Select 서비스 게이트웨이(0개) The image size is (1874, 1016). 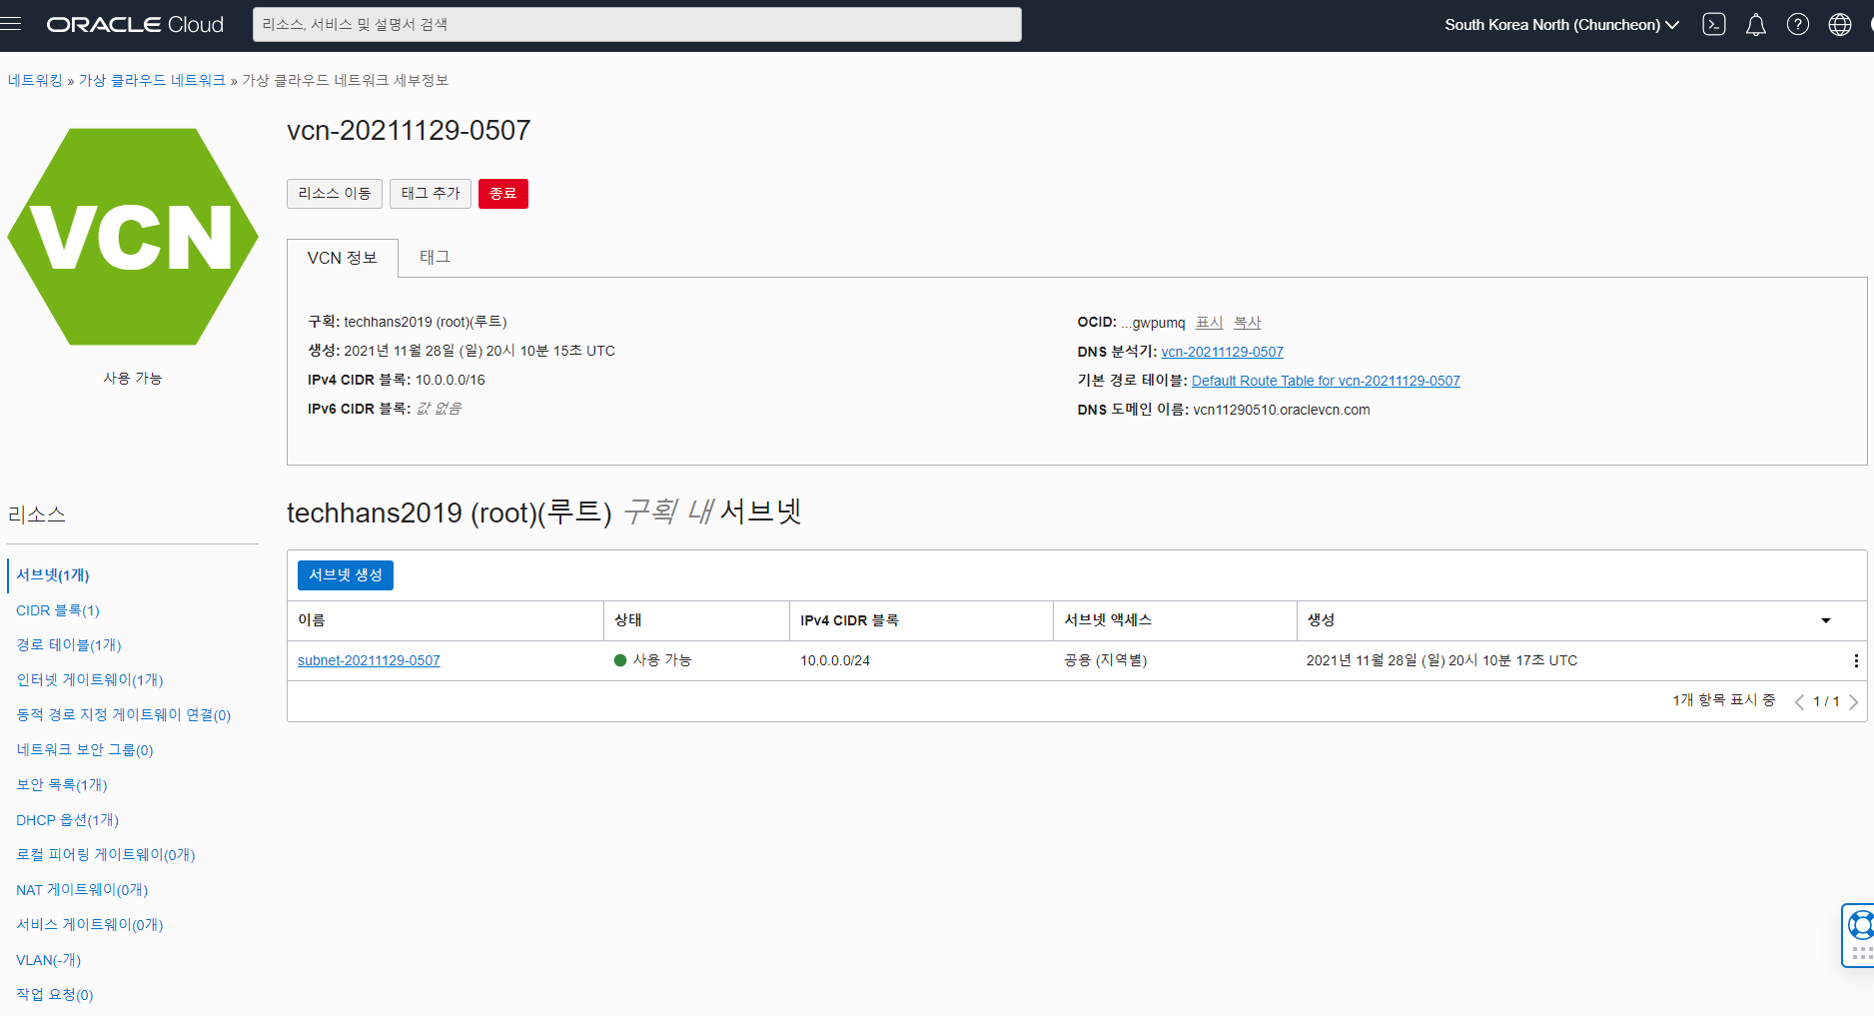(90, 925)
